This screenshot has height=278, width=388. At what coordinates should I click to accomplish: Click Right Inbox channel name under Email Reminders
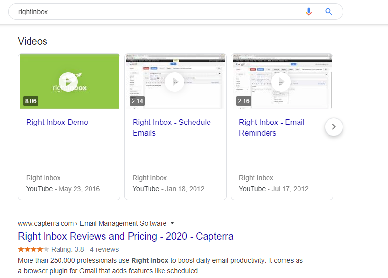[x=256, y=178]
